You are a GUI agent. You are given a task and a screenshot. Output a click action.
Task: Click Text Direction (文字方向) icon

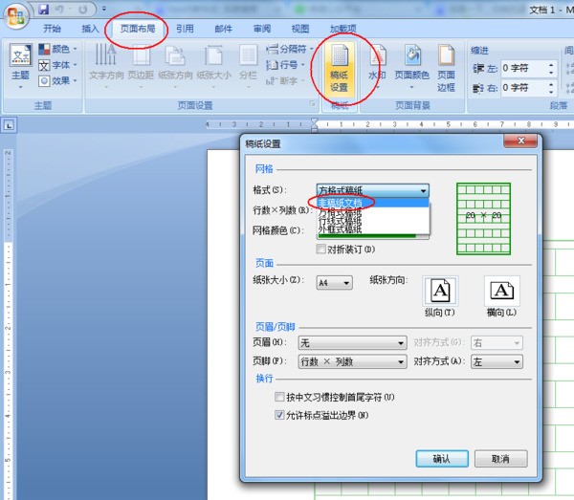(106, 66)
